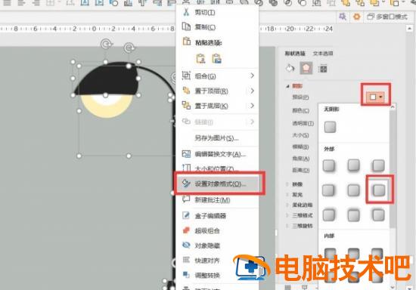
Task: Click the 模糊(B) blur label
Action: tap(300, 147)
